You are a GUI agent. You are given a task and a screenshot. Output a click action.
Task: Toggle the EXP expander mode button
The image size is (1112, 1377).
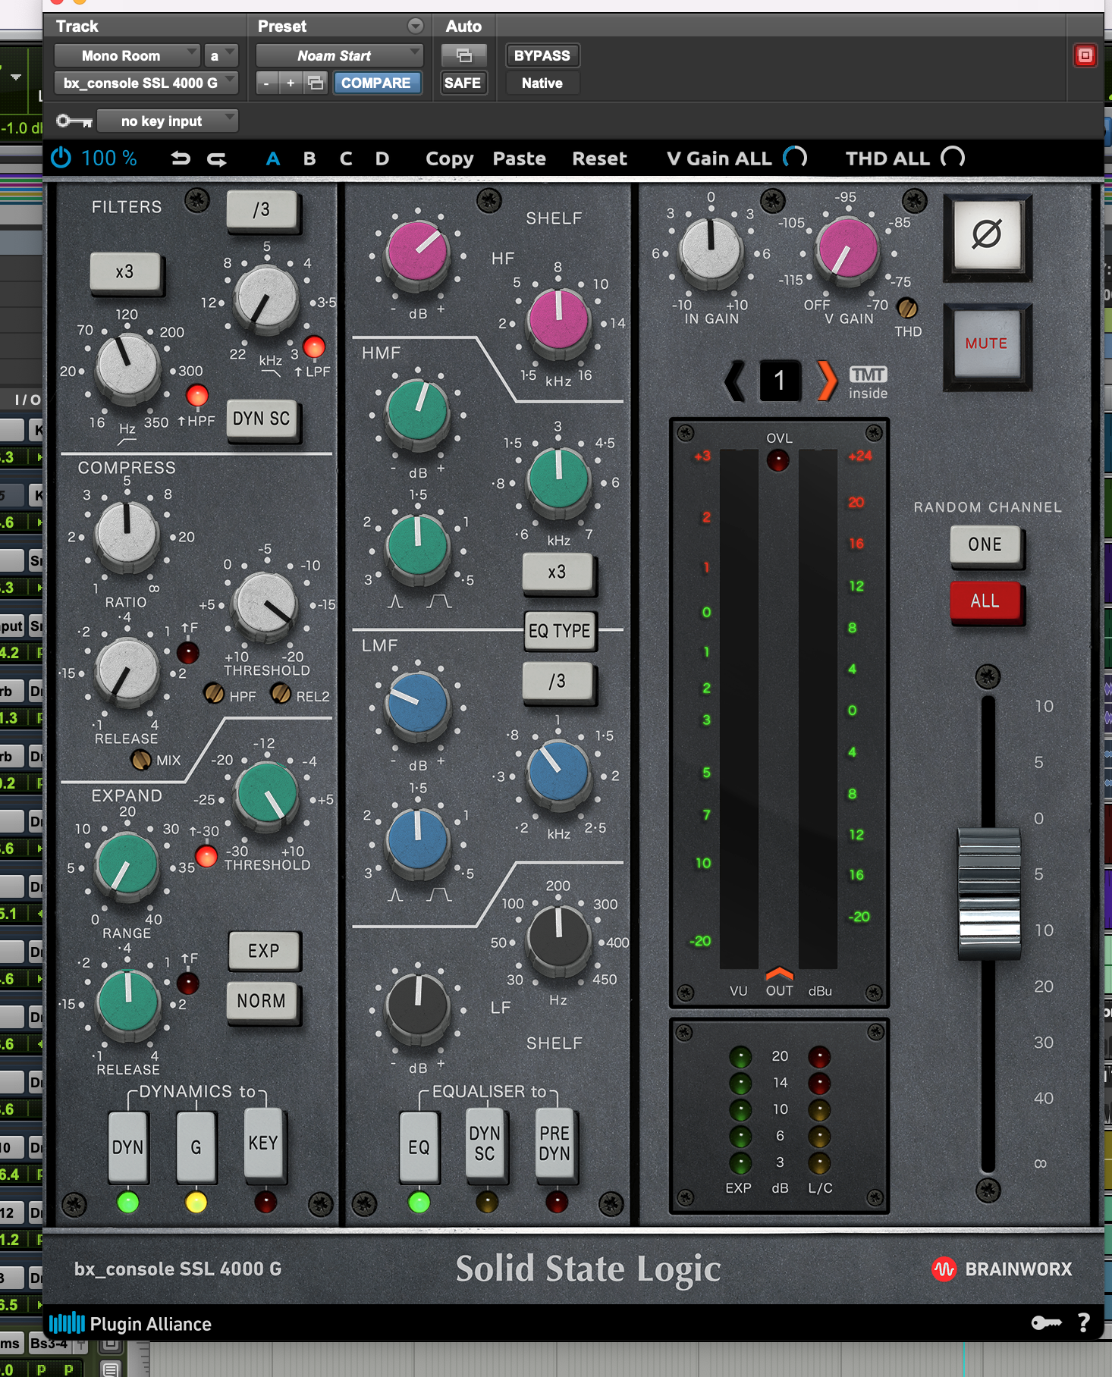[263, 951]
